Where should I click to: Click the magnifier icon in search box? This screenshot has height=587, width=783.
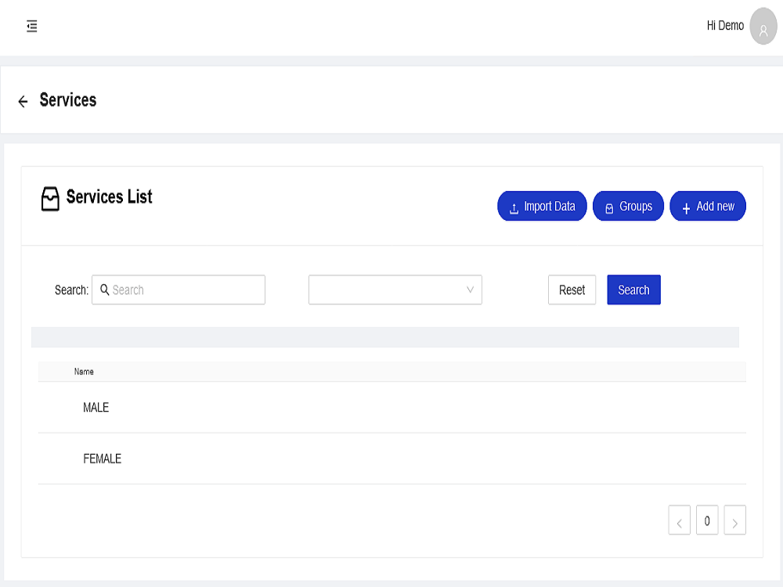(x=104, y=290)
